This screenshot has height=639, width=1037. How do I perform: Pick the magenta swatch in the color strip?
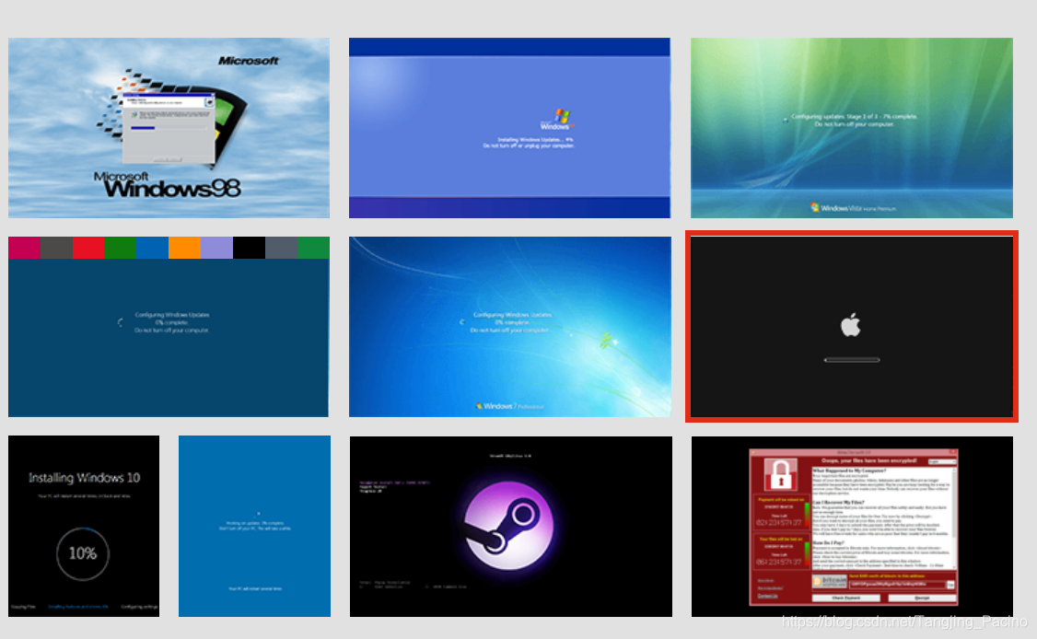[x=25, y=248]
